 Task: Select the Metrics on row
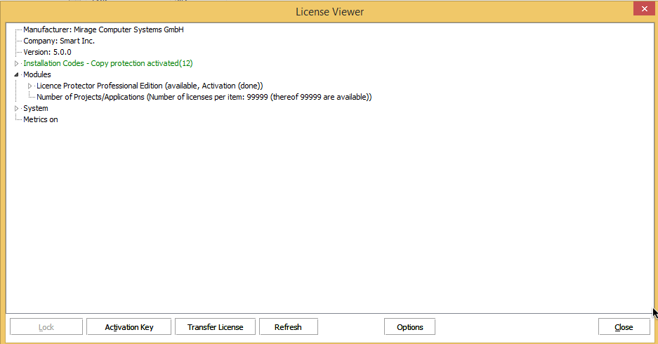(40, 119)
